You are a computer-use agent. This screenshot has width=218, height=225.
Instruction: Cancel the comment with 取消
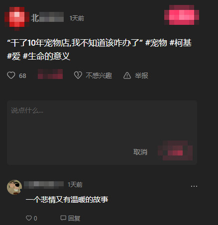click(140, 152)
